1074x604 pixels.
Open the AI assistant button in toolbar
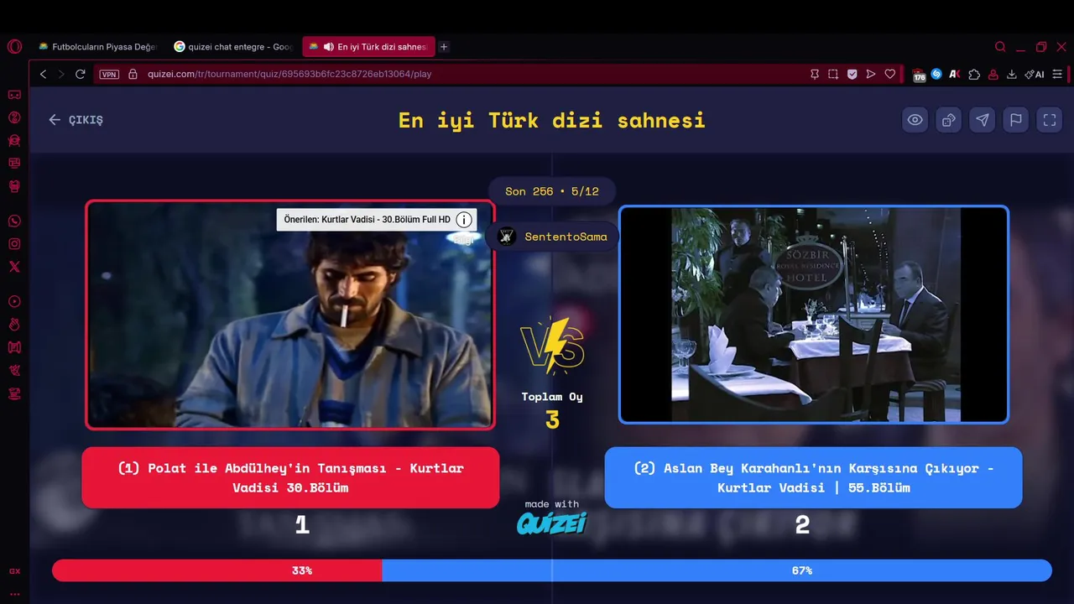point(1035,74)
